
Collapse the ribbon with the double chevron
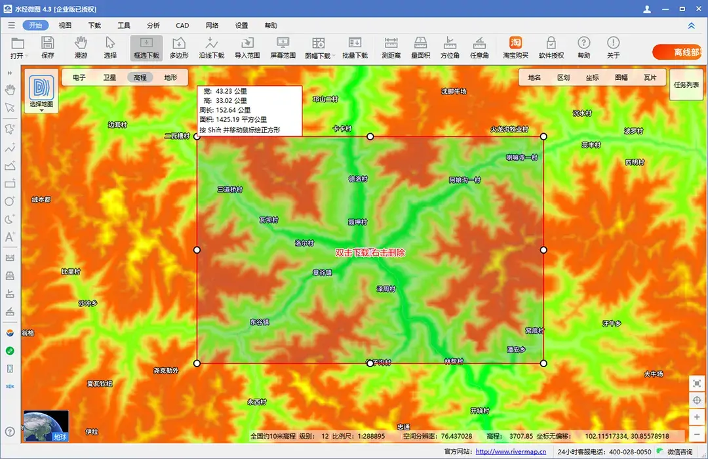692,26
